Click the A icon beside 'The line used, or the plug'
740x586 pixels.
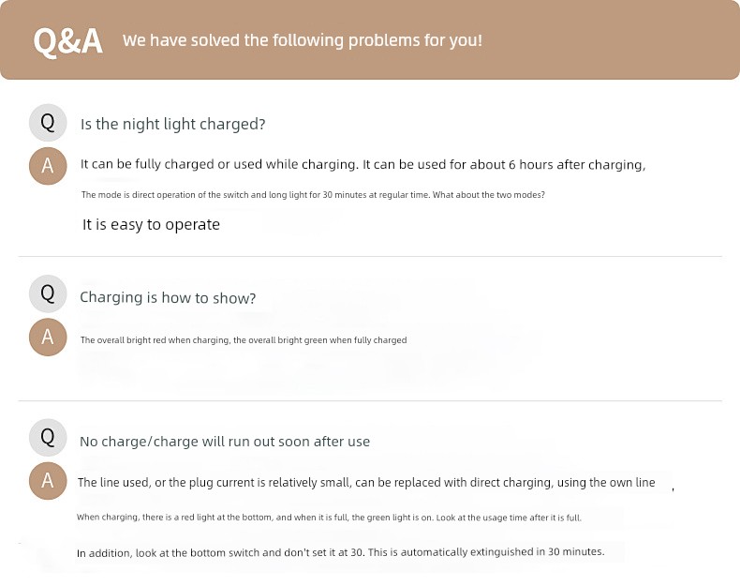pyautogui.click(x=48, y=481)
